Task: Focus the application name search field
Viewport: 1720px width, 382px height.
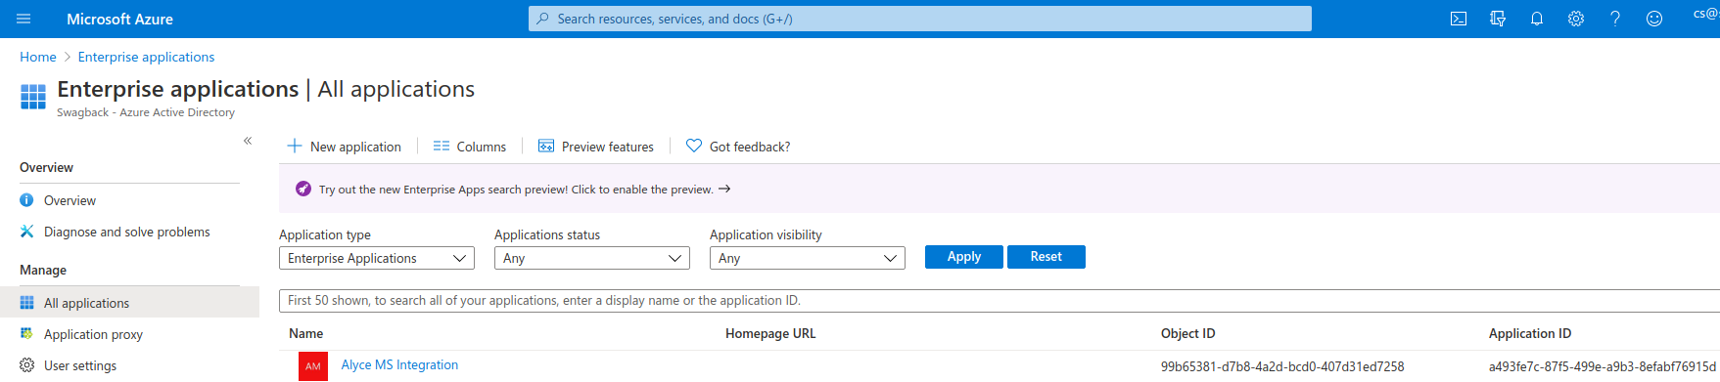Action: 999,301
